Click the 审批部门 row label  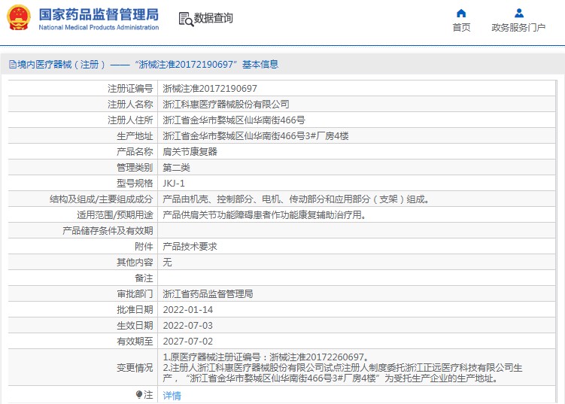[135, 294]
